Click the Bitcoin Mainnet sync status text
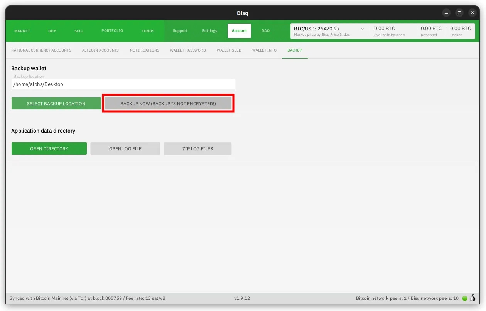The height and width of the screenshot is (311, 486). click(88, 298)
